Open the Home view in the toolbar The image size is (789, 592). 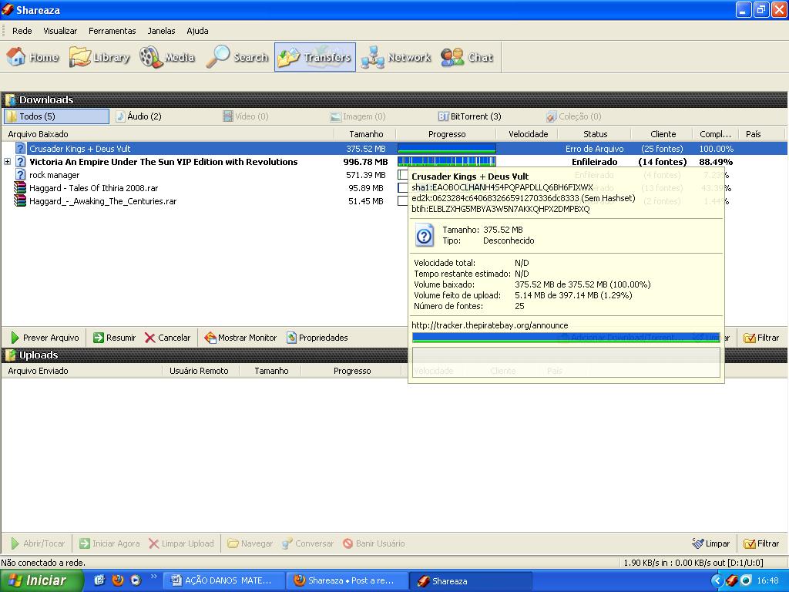click(x=33, y=58)
